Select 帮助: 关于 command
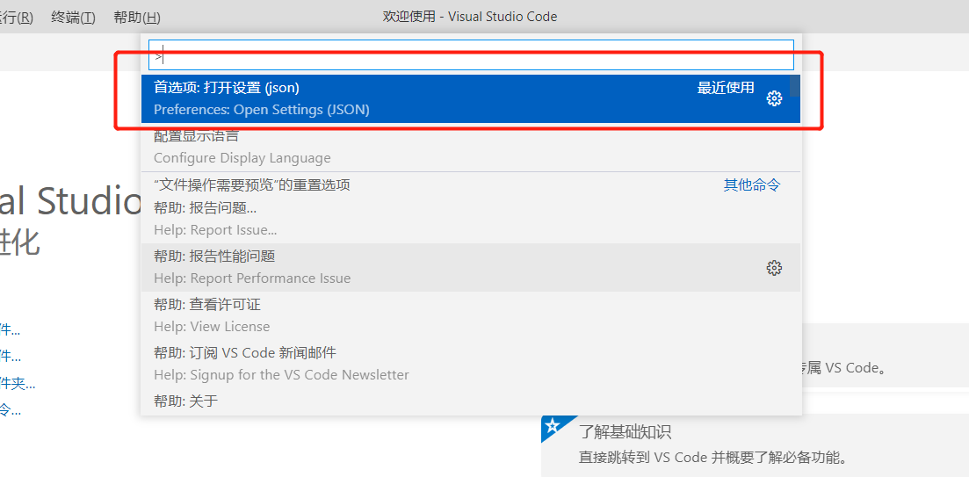The image size is (969, 477). pos(471,401)
